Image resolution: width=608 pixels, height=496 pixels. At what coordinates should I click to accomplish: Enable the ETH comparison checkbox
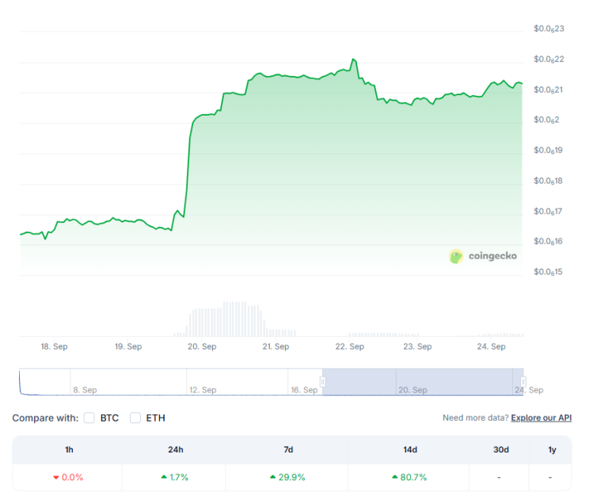coord(135,418)
